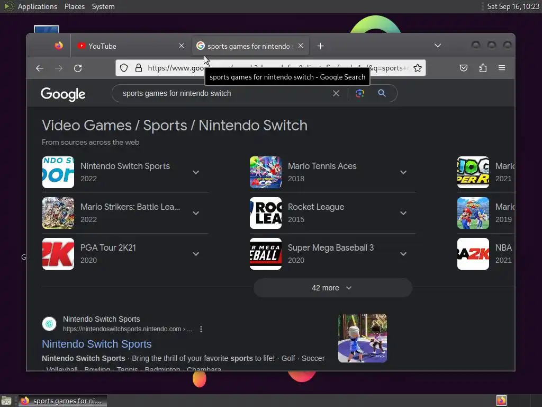Click the Firefox icon in bottom panel tray

tap(502, 401)
